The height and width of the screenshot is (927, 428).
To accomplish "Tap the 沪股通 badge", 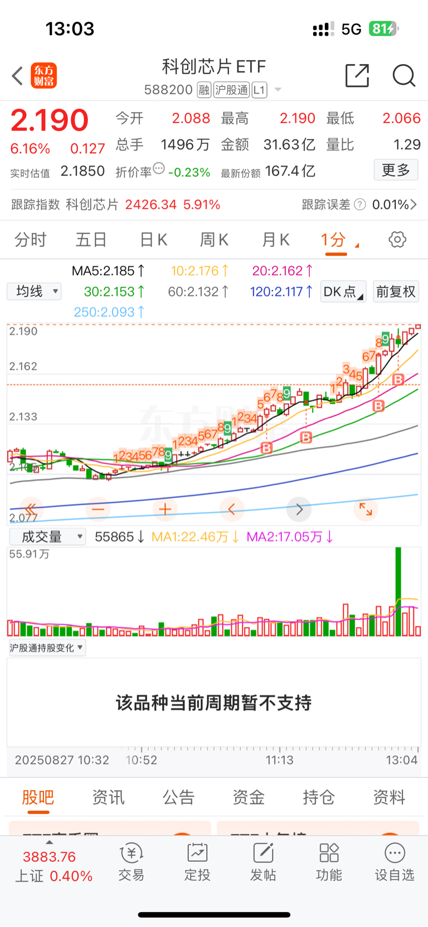I will pos(232,90).
